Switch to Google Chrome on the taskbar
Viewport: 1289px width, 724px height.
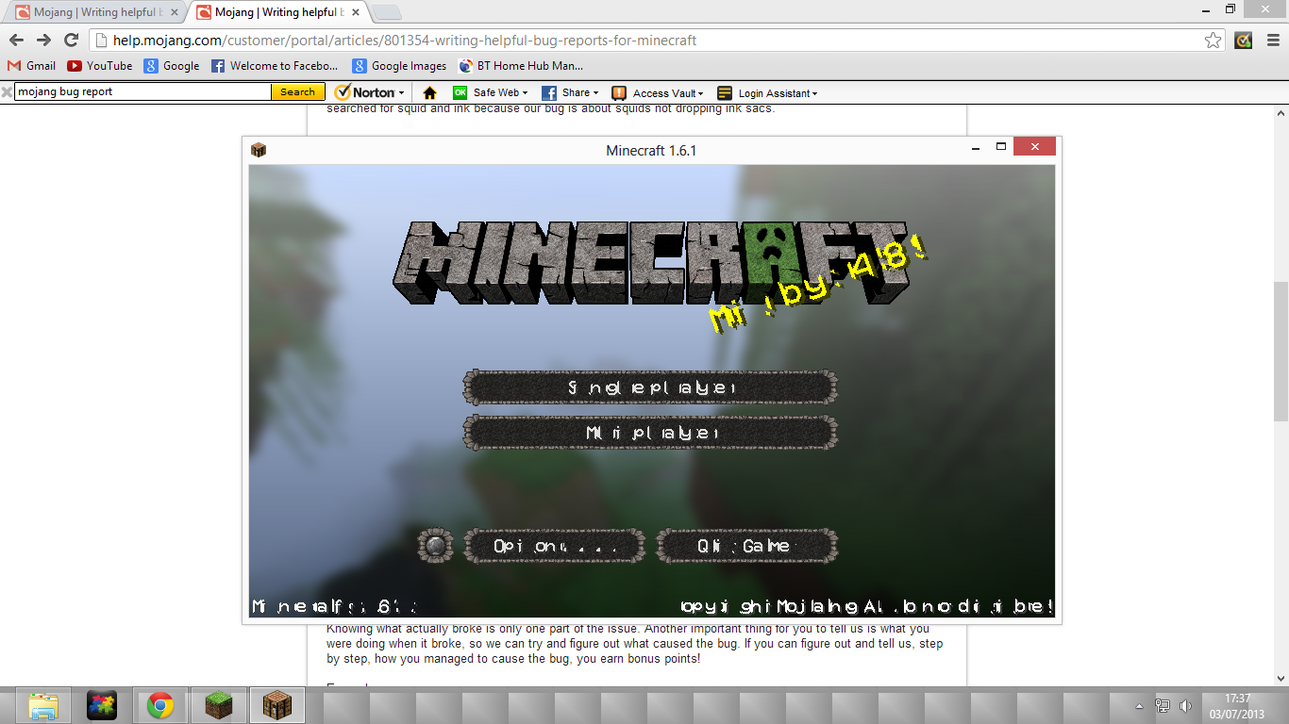pos(159,705)
